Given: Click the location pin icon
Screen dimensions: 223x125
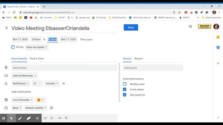Looking at the screenshot, I should point(6,68).
